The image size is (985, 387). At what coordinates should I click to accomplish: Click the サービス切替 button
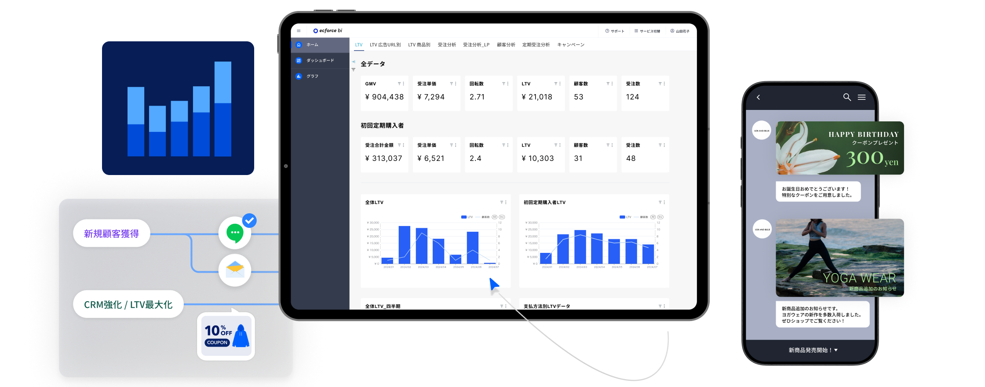647,31
